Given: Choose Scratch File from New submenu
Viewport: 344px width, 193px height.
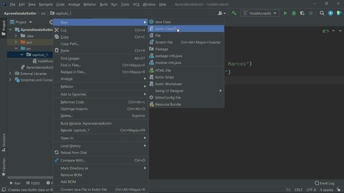Looking at the screenshot, I should 187,42.
